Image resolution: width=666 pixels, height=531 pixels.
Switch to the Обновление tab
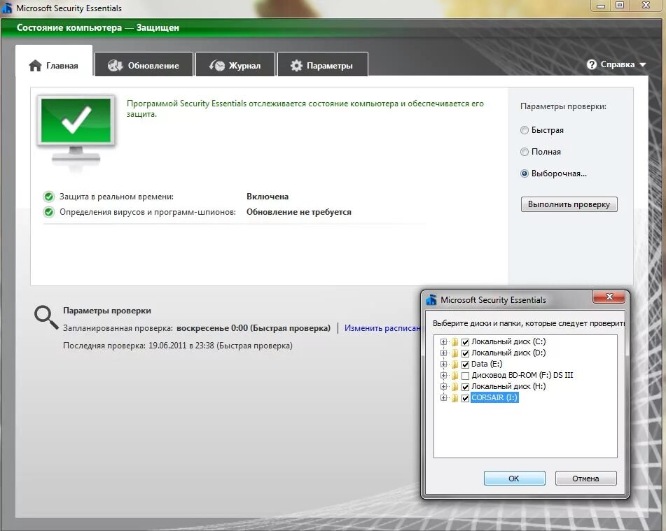(144, 64)
